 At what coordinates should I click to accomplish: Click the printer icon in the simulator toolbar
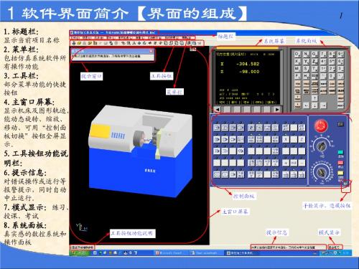click(x=74, y=43)
